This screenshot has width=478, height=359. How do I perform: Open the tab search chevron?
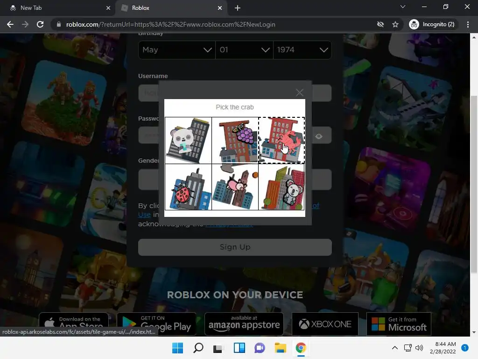click(x=403, y=7)
